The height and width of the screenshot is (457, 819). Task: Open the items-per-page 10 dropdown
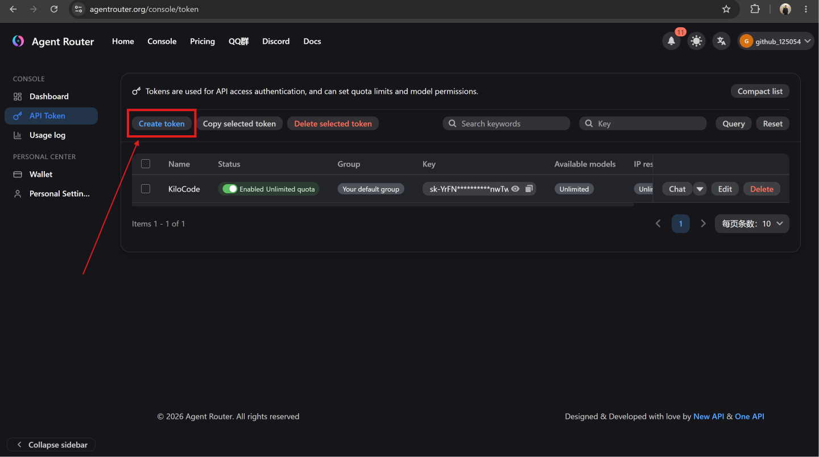pos(752,223)
